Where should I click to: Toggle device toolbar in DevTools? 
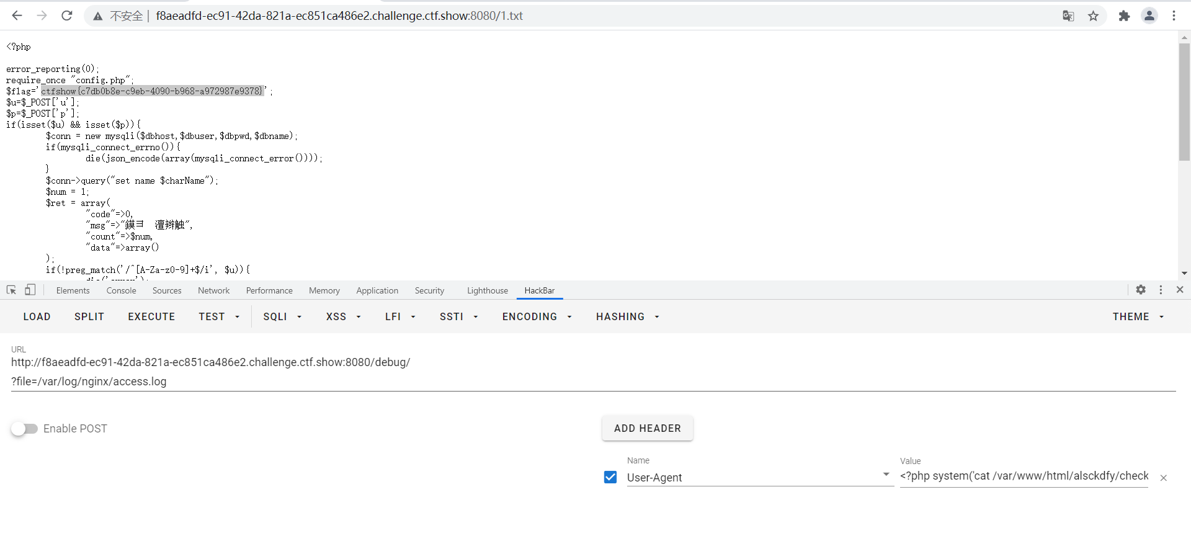[x=30, y=290]
